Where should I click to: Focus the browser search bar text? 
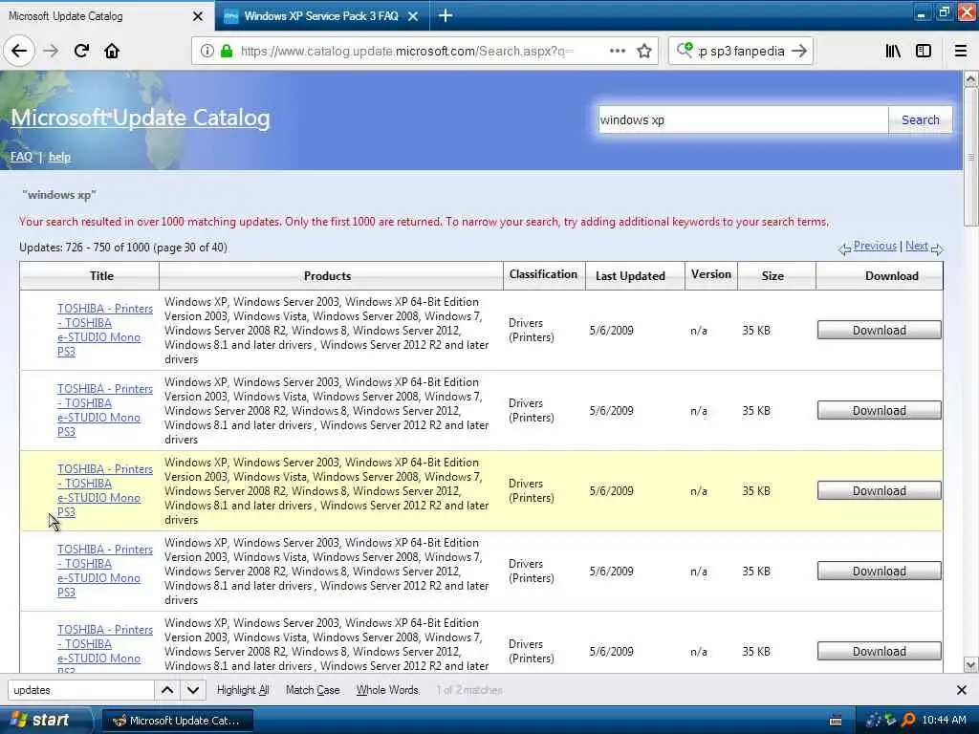(741, 51)
